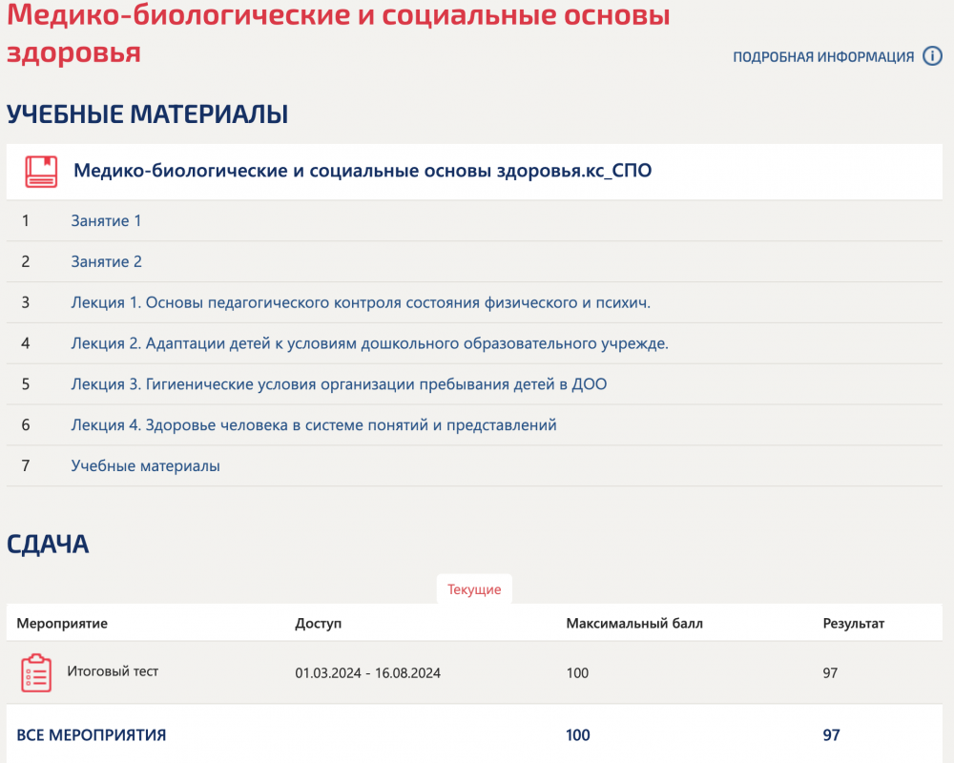Click the Доступ column header

319,623
